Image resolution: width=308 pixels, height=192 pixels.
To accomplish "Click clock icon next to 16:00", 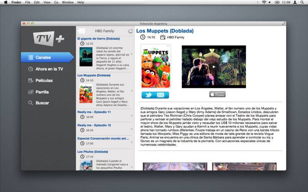I will click(x=82, y=117).
